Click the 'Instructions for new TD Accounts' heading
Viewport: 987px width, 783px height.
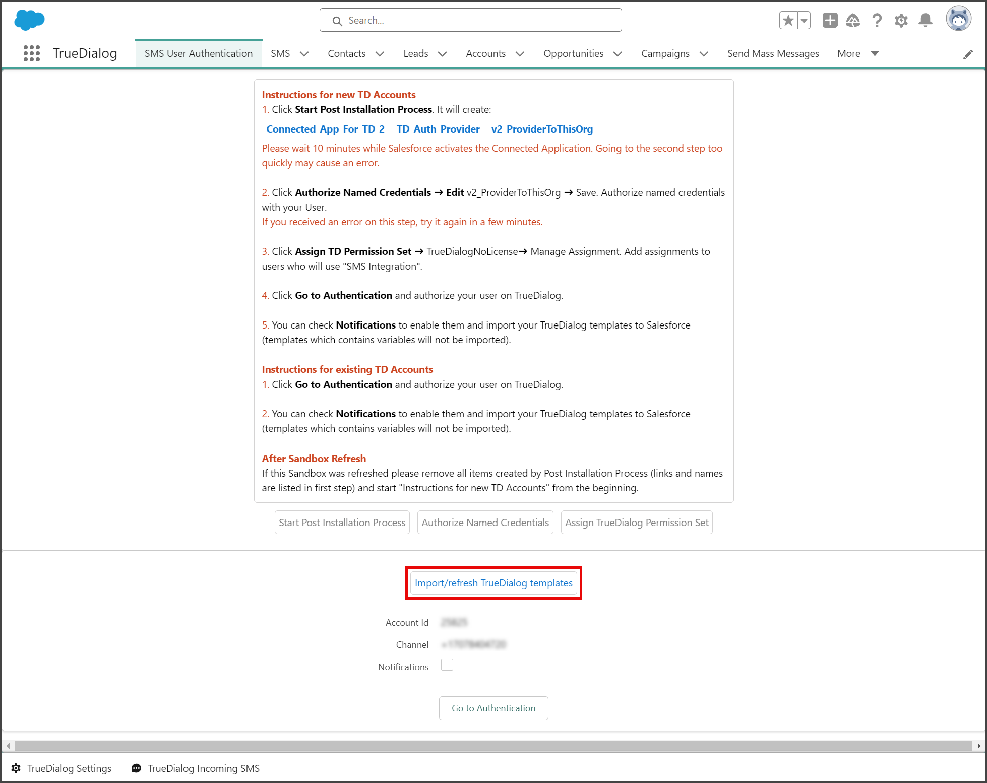tap(339, 95)
